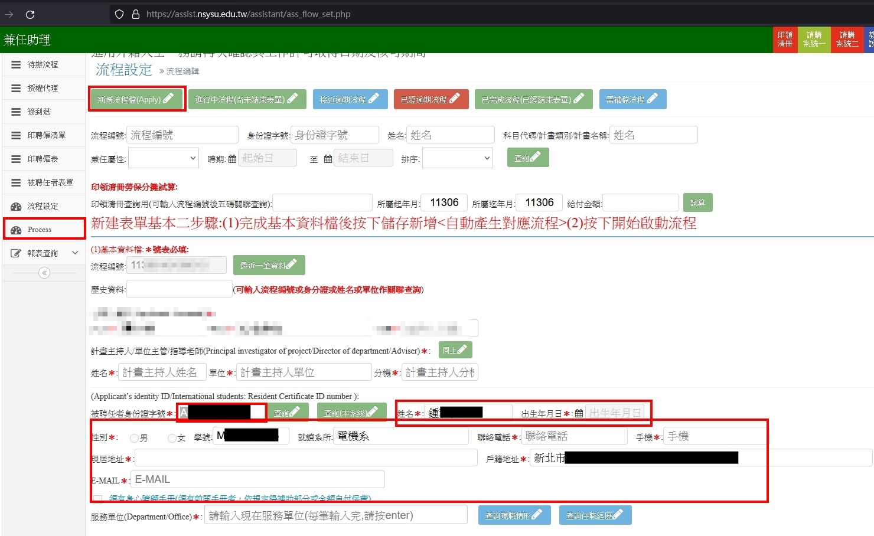Open 印聘僱表 in the sidebar
874x536 pixels.
point(44,159)
